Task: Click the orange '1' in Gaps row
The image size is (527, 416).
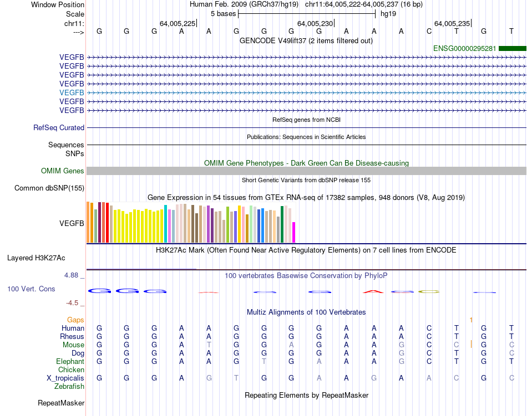Action: tap(471, 320)
